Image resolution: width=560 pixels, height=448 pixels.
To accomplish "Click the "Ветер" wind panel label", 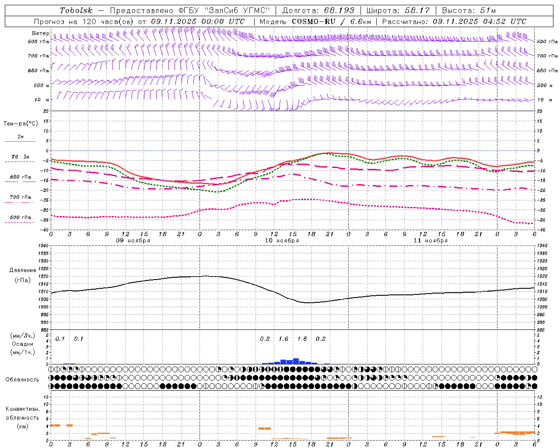I will (40, 33).
